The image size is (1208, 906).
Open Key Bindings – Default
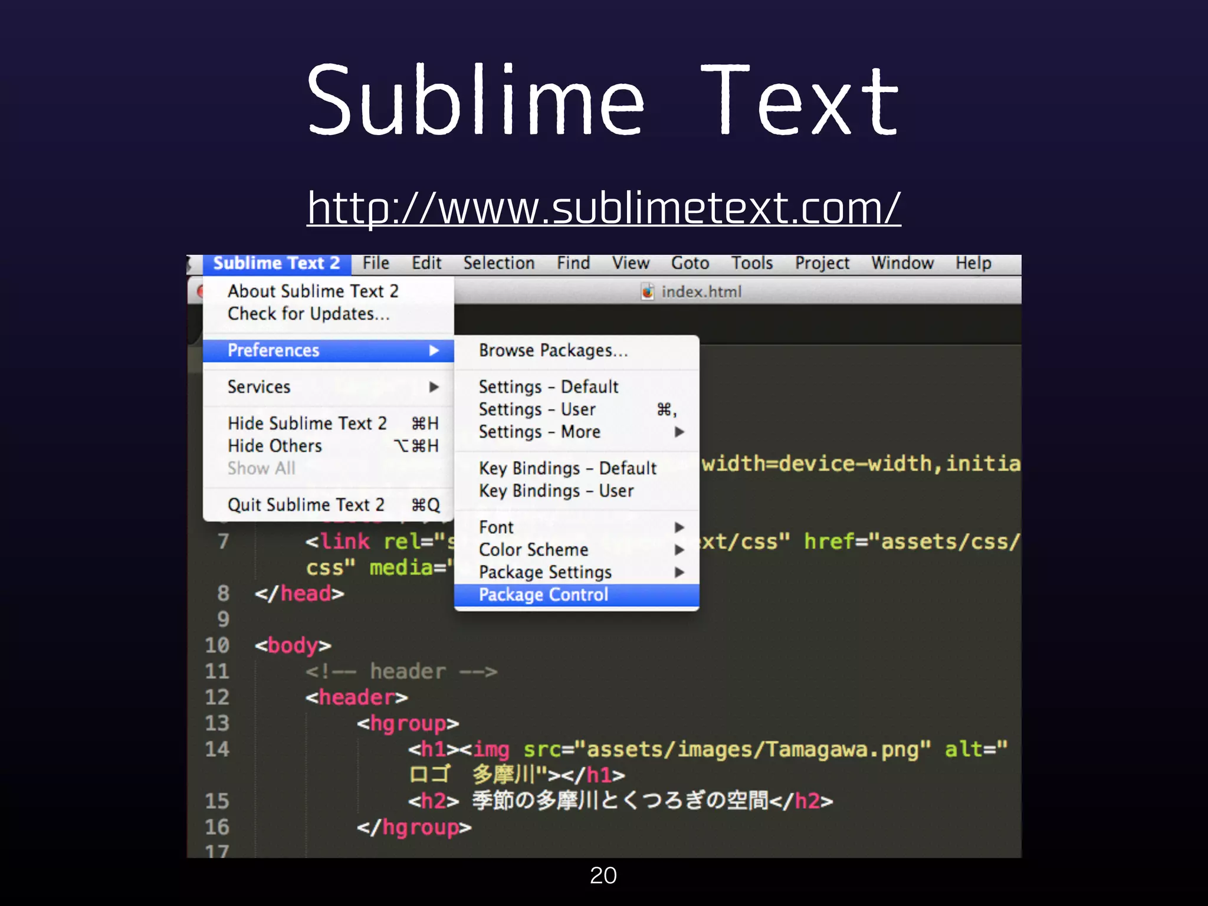pyautogui.click(x=577, y=468)
